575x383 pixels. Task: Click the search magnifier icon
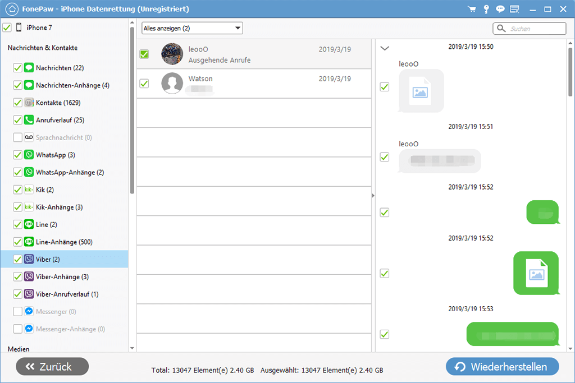(501, 28)
